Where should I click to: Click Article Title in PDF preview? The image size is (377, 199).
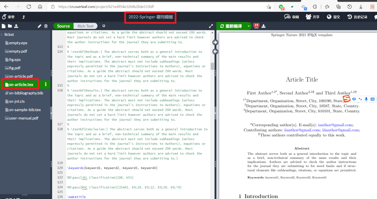click(302, 79)
